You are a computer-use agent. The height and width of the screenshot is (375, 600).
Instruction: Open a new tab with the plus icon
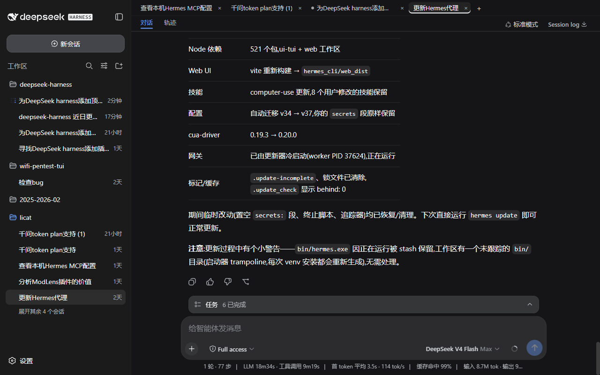pyautogui.click(x=479, y=8)
